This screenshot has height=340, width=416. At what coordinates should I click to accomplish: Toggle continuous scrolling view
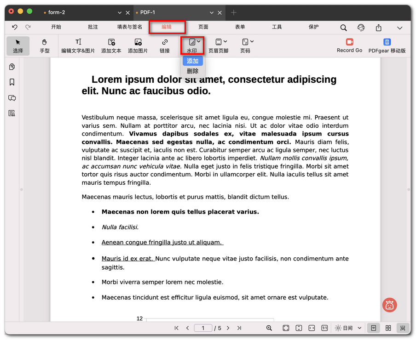click(403, 328)
